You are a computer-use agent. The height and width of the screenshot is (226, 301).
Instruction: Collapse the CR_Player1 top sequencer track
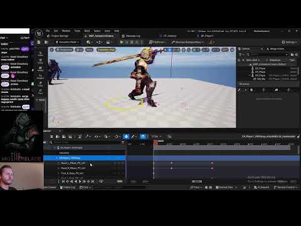[x=55, y=148]
